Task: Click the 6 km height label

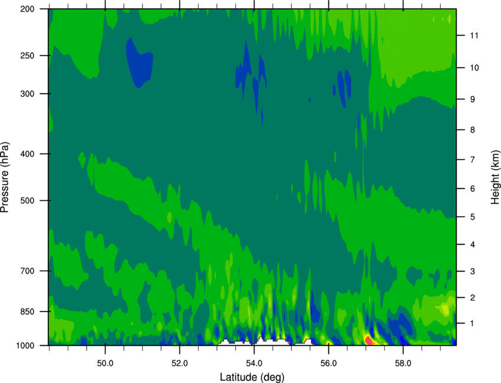Action: [473, 189]
